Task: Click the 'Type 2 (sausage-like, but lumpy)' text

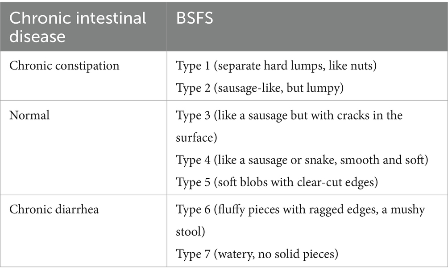Action: pos(260,88)
